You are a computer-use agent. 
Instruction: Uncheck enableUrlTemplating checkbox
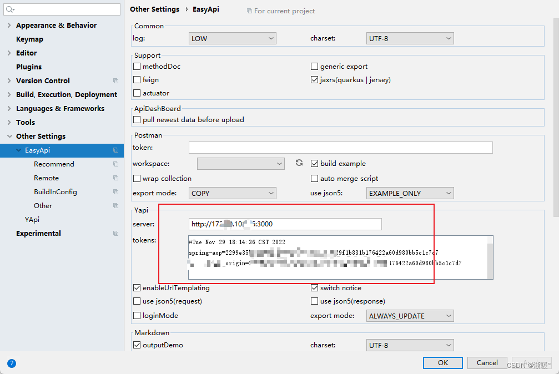137,288
